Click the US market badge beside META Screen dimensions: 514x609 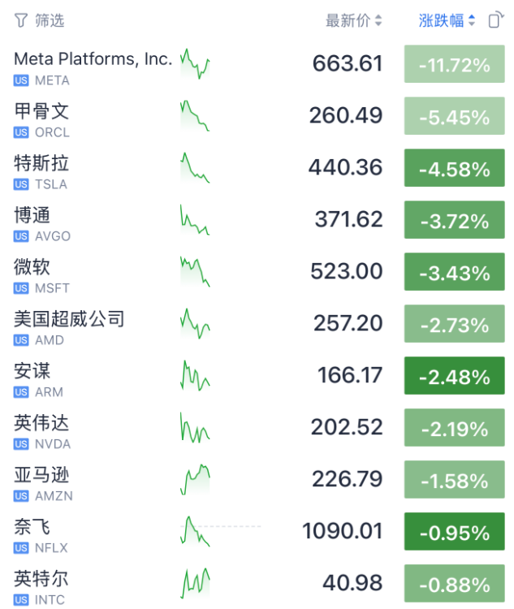(x=21, y=80)
